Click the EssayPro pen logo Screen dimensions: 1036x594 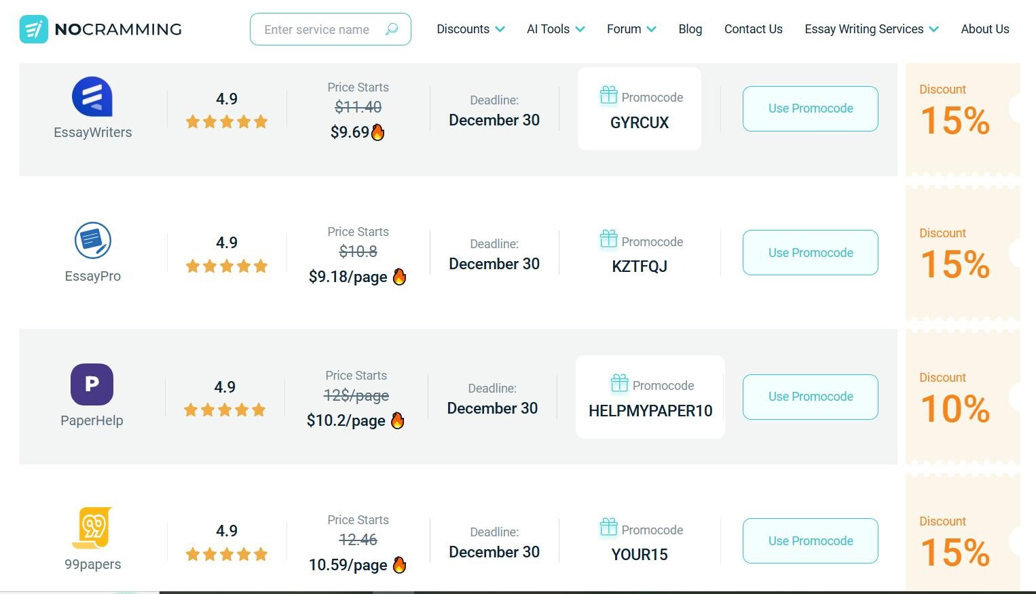pyautogui.click(x=92, y=241)
